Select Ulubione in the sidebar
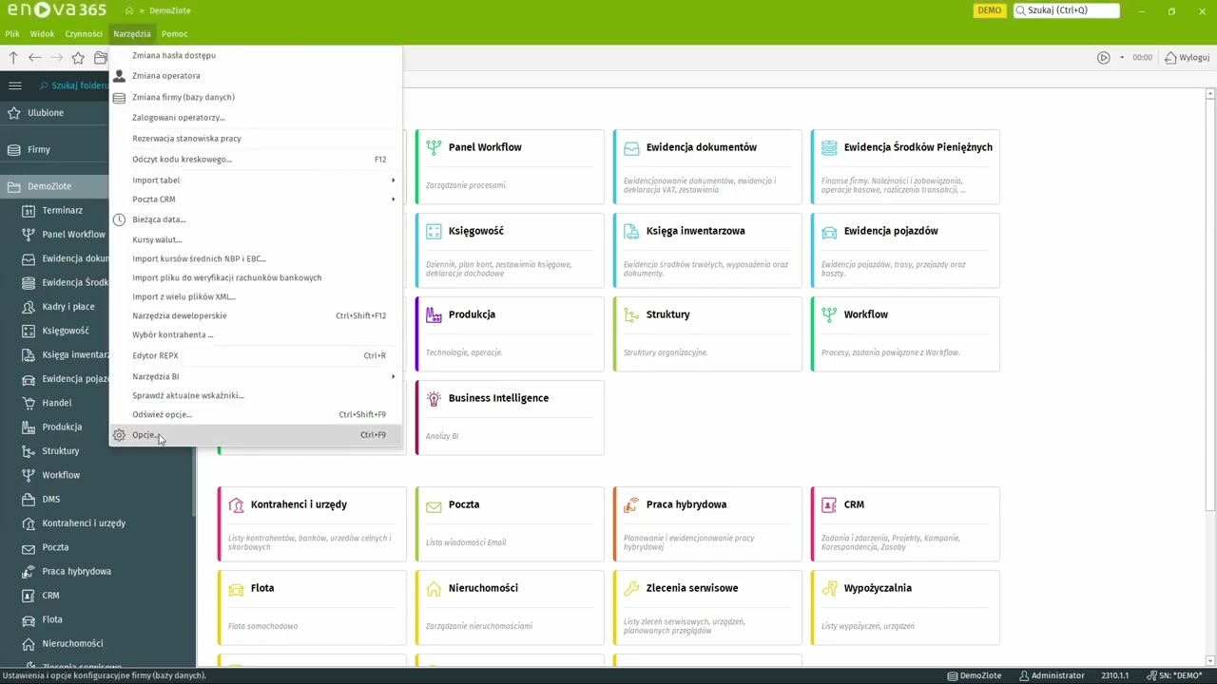The height and width of the screenshot is (684, 1217). tap(46, 113)
